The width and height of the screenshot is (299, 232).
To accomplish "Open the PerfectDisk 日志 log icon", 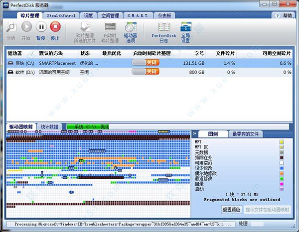I will (164, 27).
